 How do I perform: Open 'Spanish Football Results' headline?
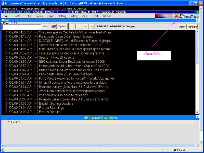pyautogui.click(x=56, y=57)
